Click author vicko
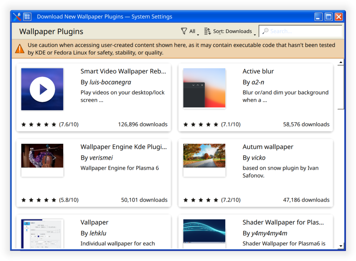 pos(258,158)
